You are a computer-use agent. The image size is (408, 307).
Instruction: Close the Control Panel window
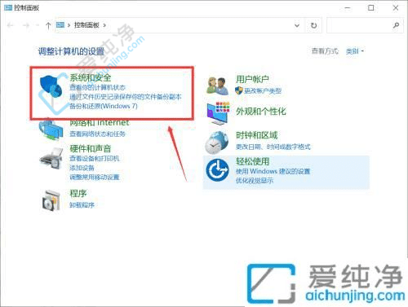pyautogui.click(x=396, y=8)
